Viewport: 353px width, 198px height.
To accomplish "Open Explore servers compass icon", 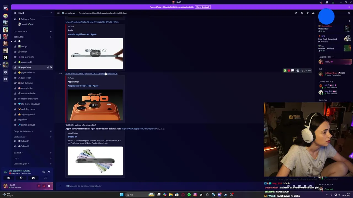I will [5, 79].
